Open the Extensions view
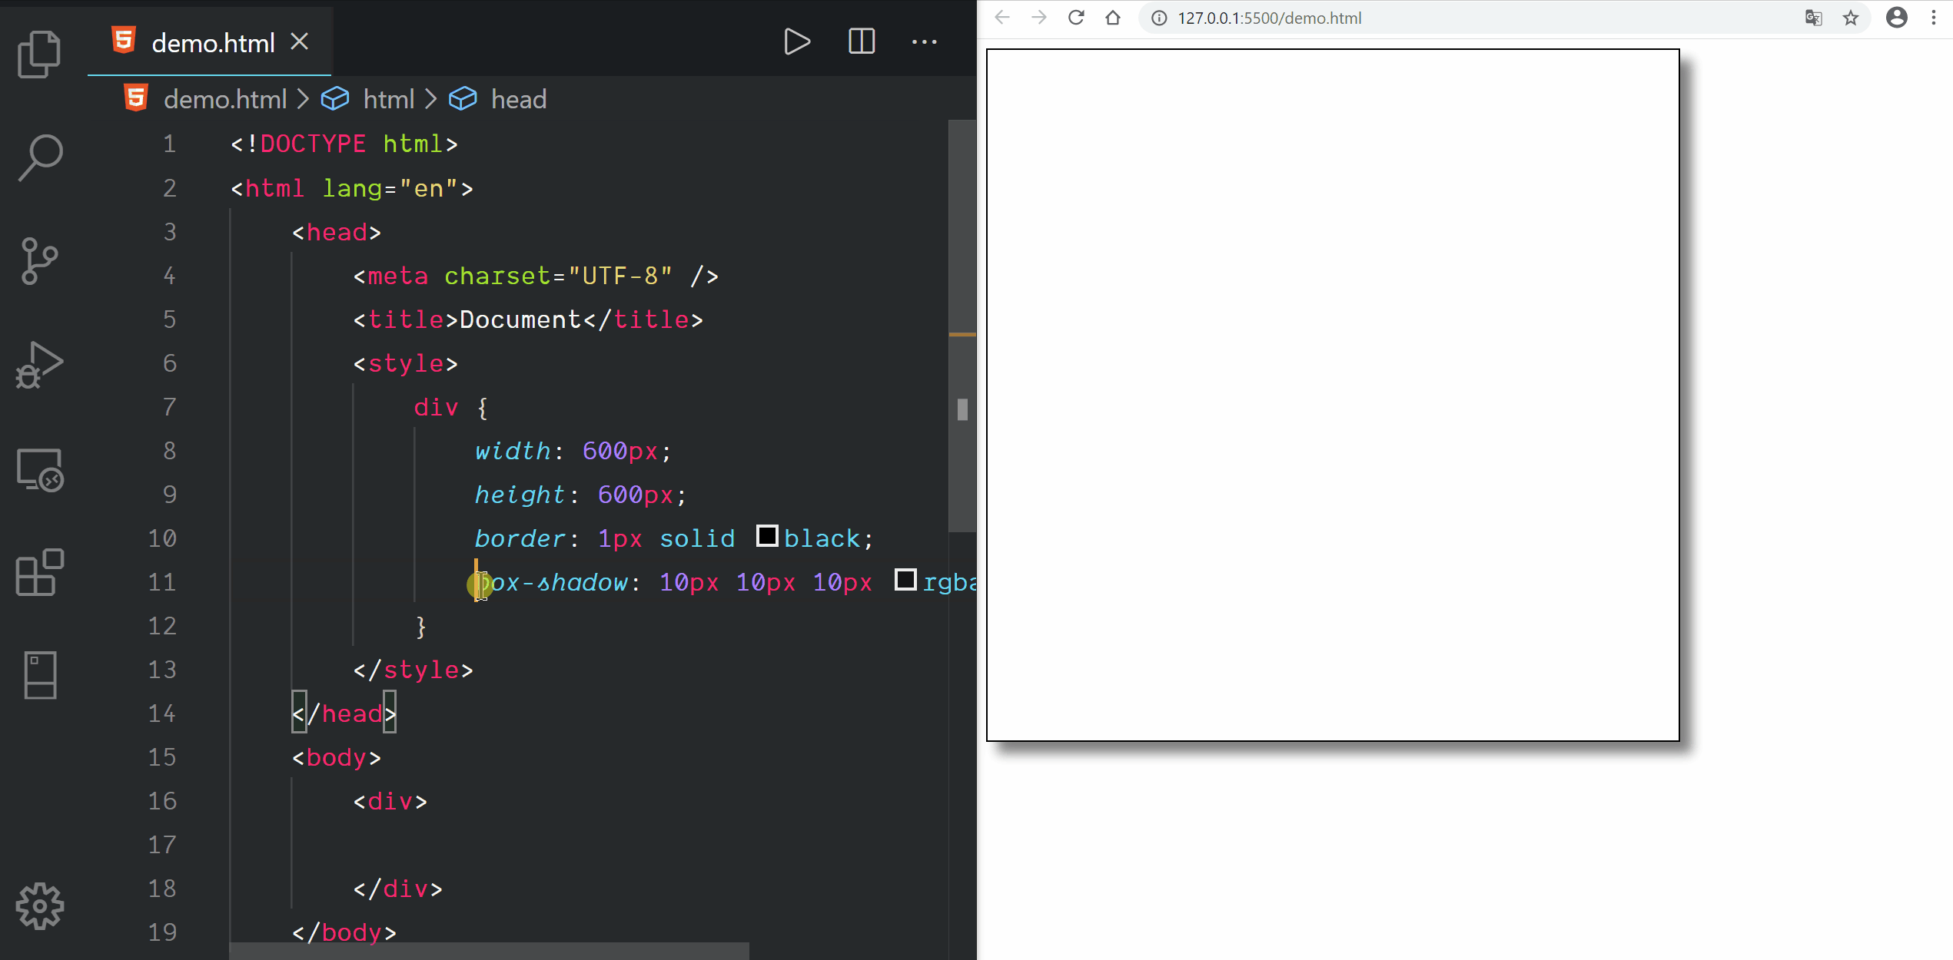 tap(39, 572)
